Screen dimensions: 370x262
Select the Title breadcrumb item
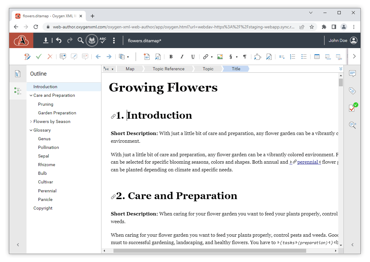(x=236, y=69)
